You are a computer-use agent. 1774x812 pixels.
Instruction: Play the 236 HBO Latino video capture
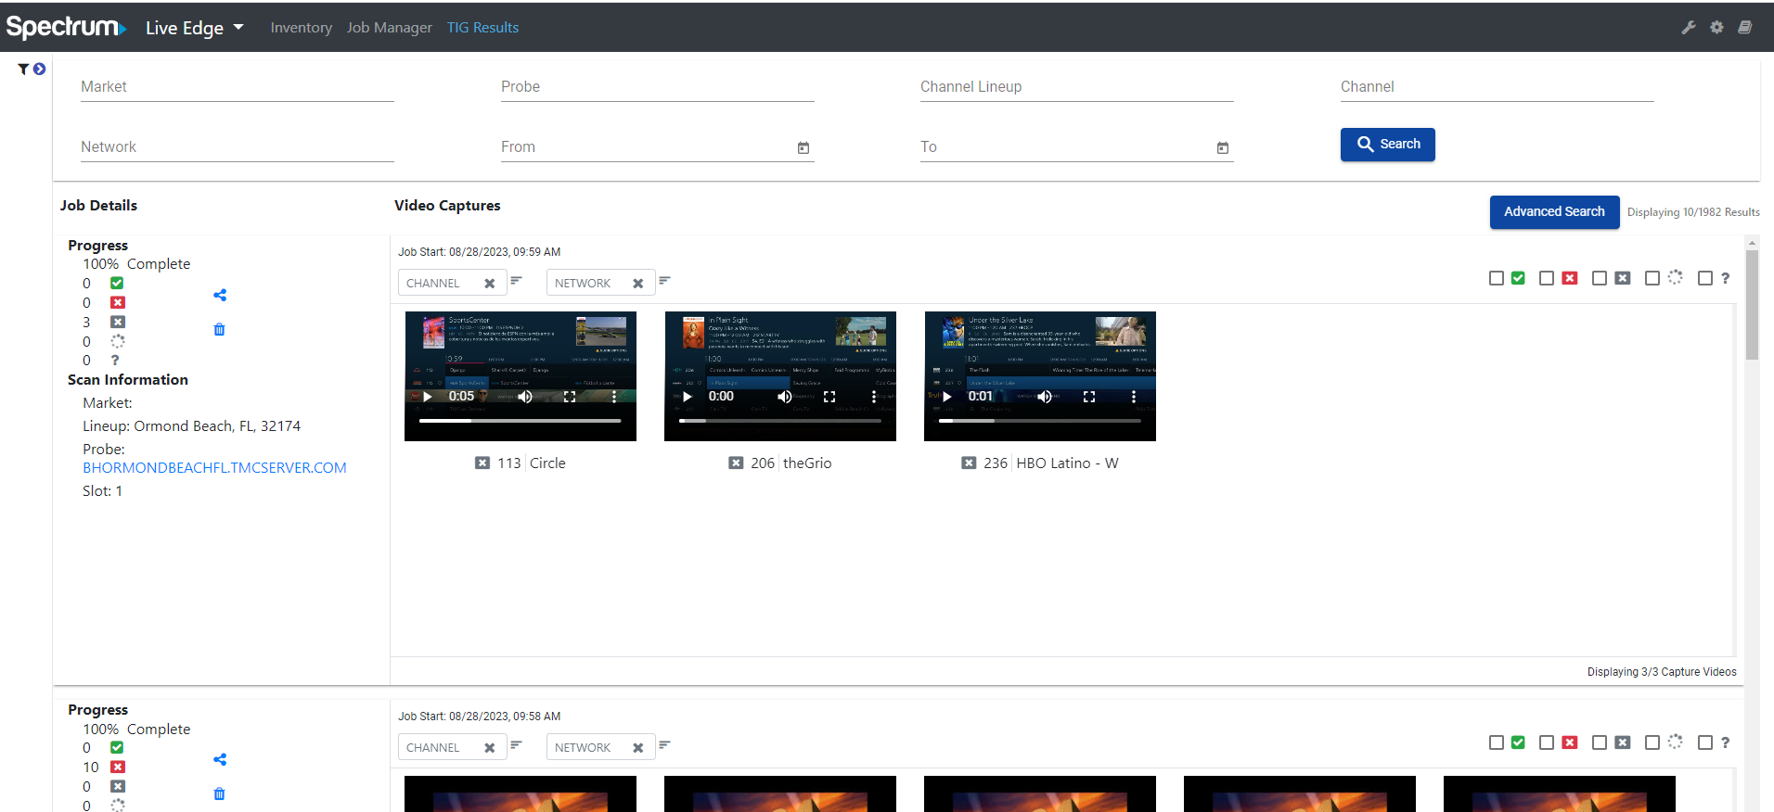coord(947,397)
